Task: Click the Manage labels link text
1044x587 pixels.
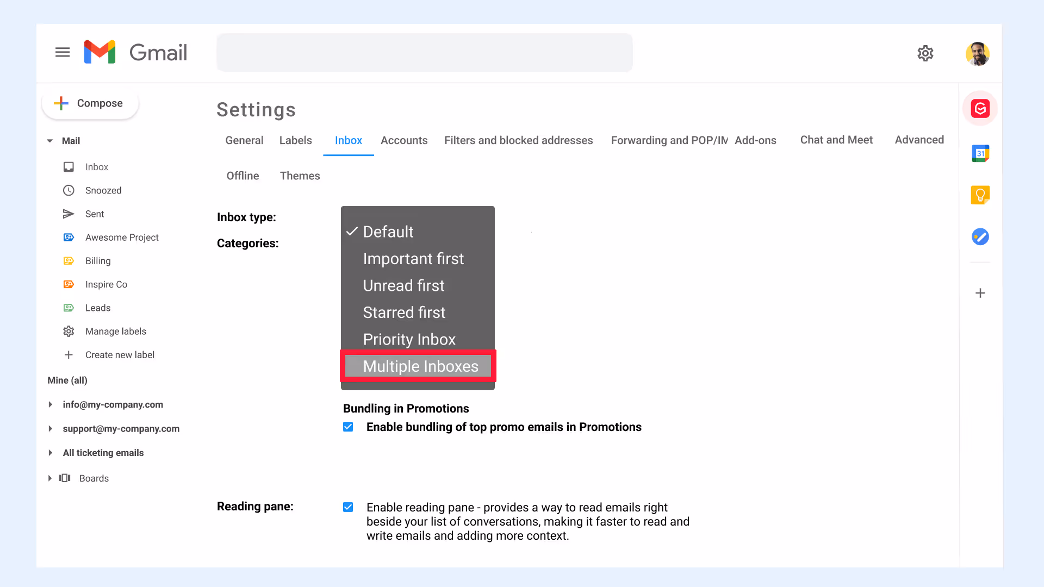Action: [x=116, y=331]
